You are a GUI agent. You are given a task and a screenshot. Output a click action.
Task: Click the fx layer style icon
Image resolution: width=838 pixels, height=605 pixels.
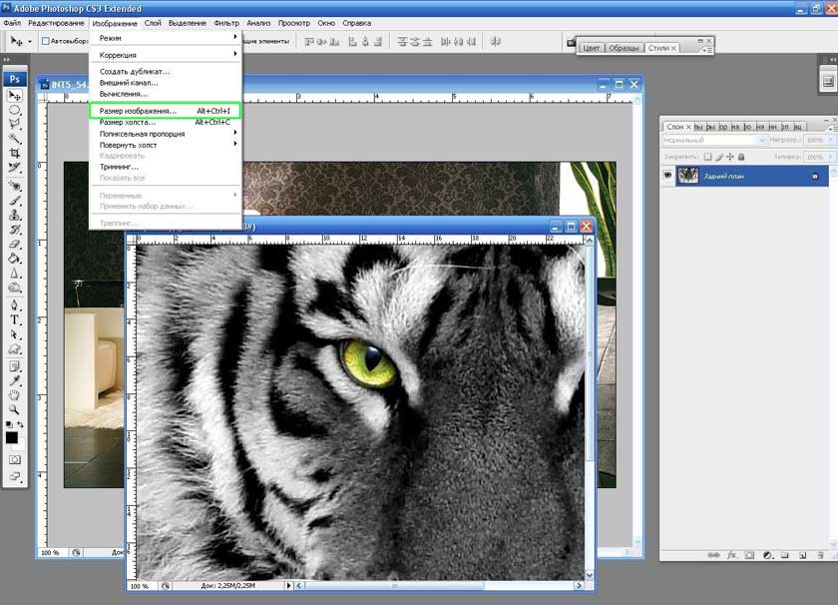[x=731, y=554]
